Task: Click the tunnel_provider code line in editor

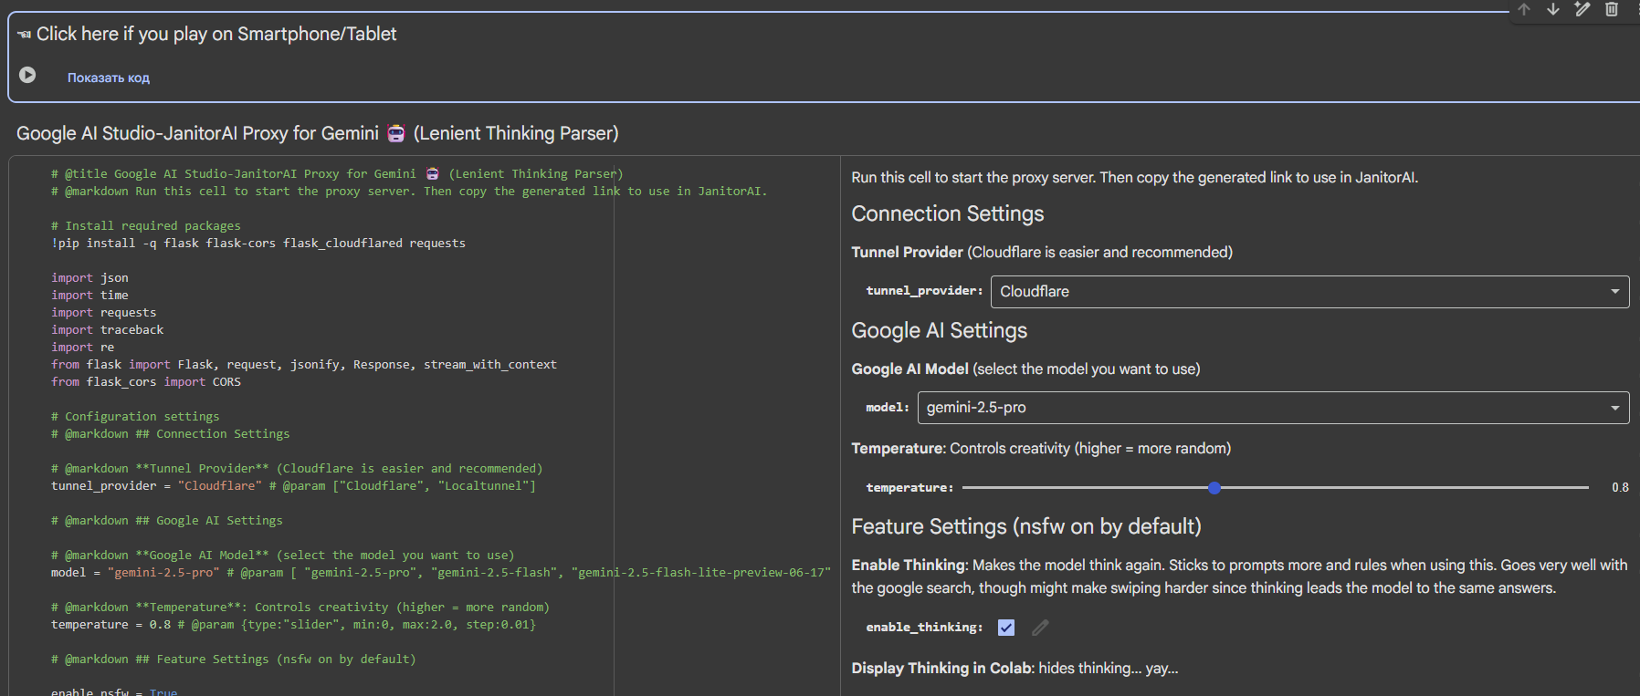Action: [293, 486]
